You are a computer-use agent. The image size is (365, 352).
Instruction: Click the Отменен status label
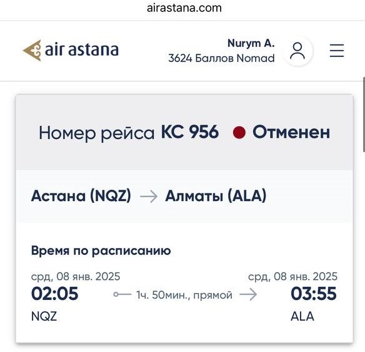click(x=291, y=132)
